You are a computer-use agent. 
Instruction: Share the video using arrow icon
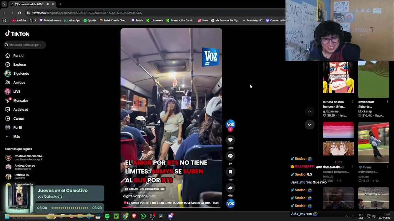pyautogui.click(x=230, y=188)
